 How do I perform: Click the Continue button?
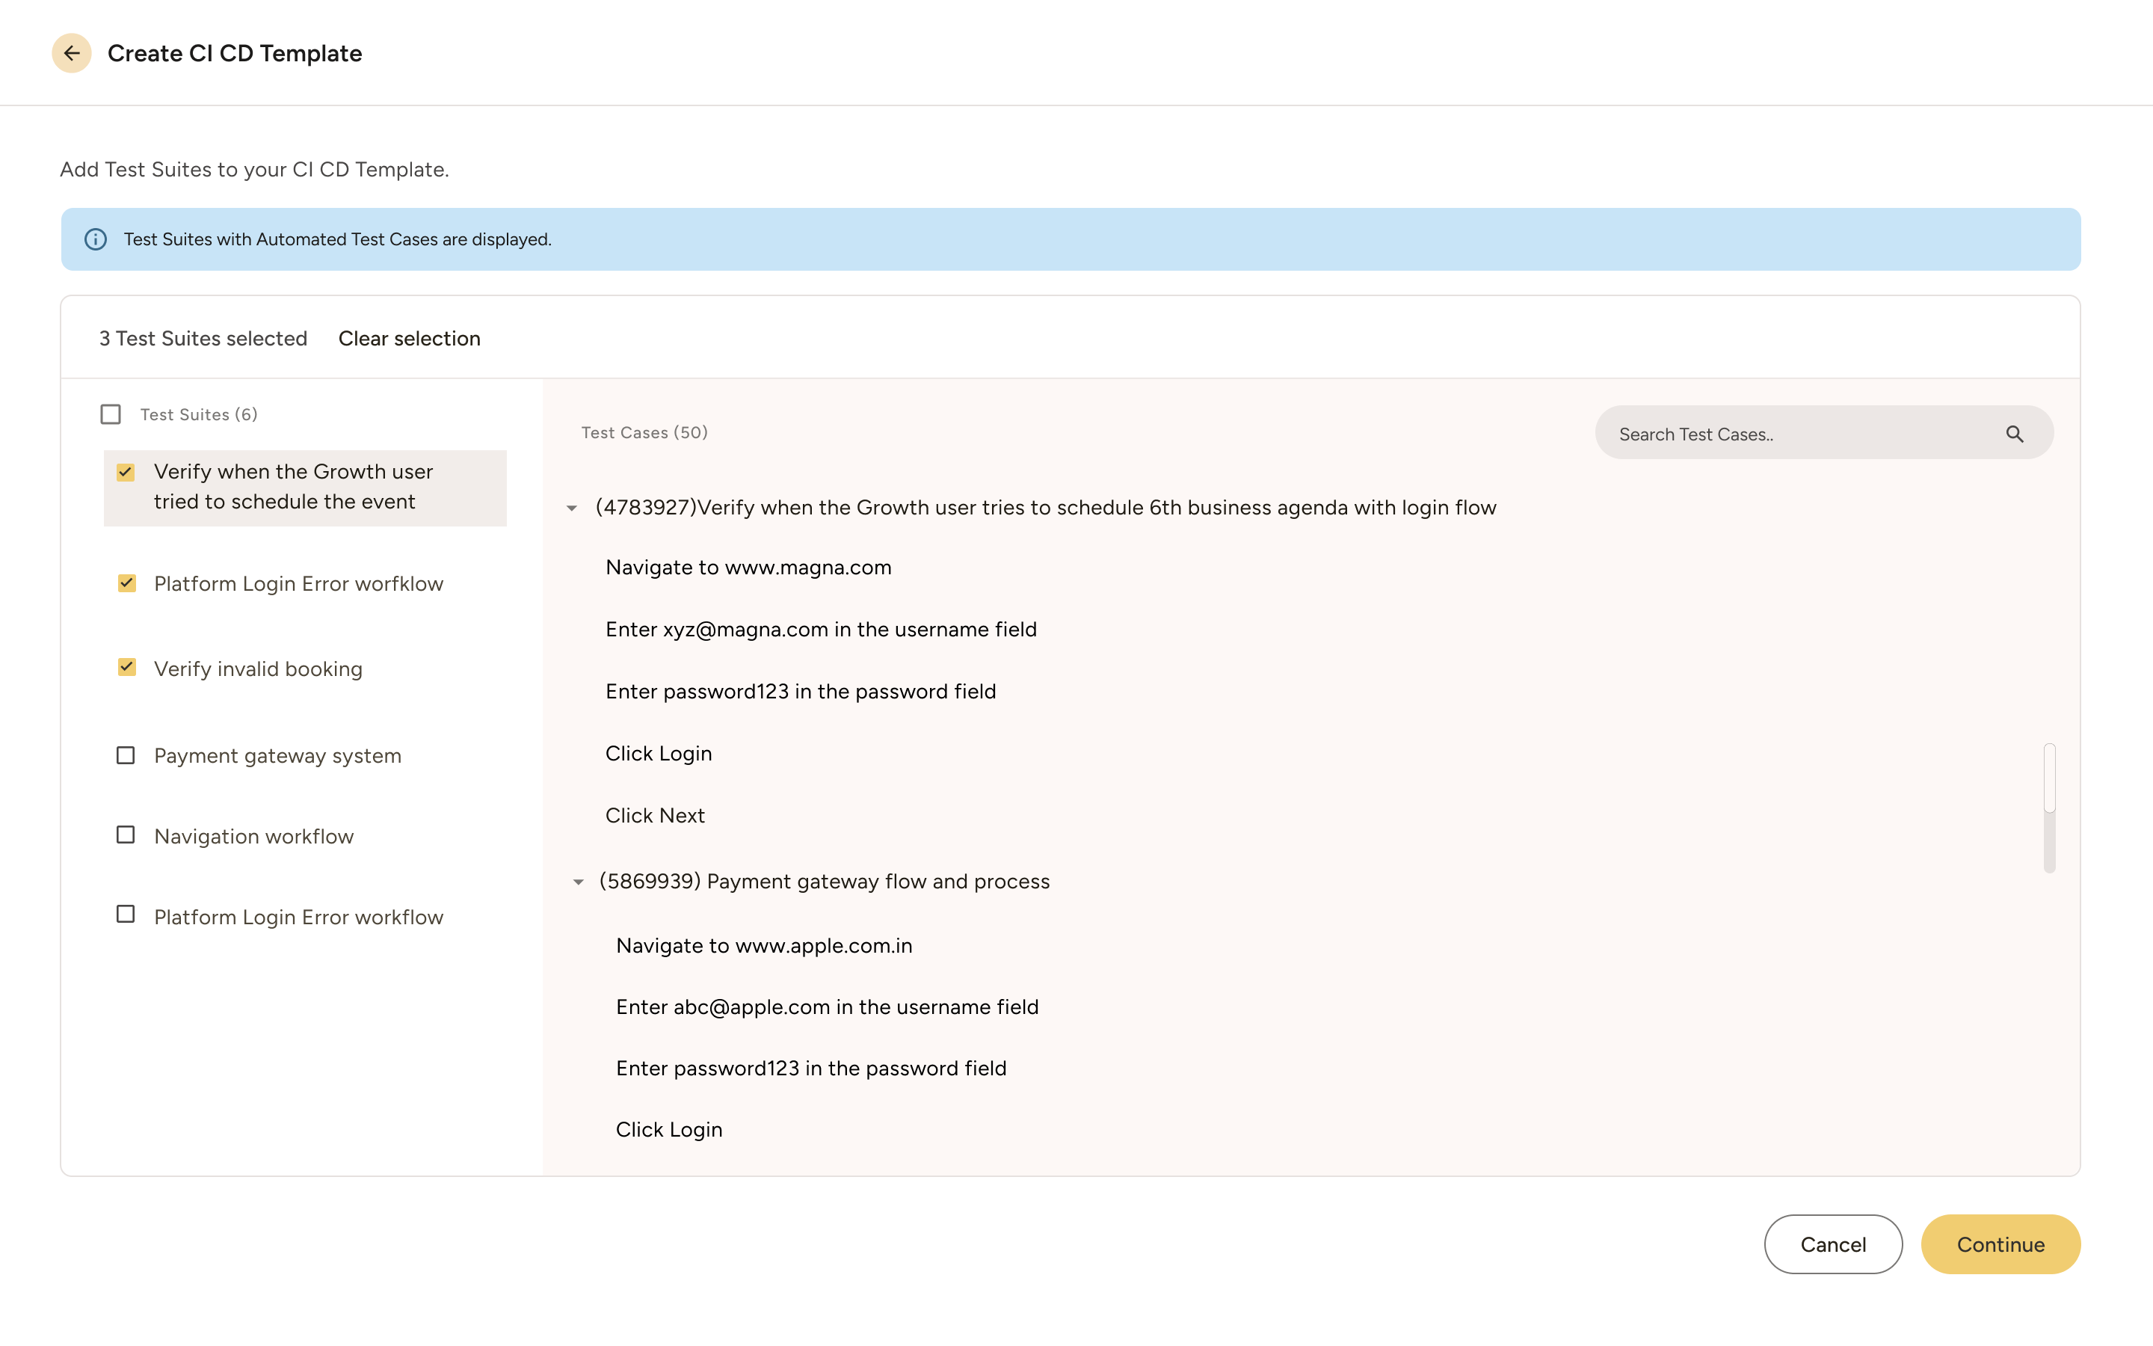pyautogui.click(x=2000, y=1244)
